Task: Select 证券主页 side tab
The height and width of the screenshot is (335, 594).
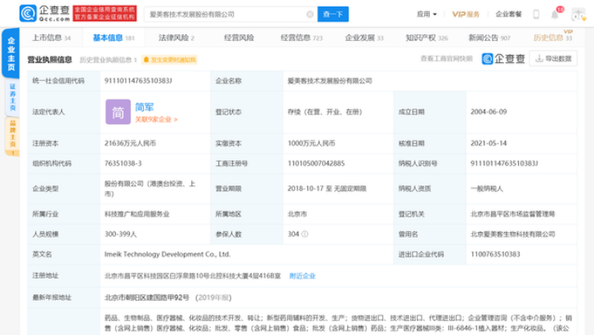Action: pos(12,97)
